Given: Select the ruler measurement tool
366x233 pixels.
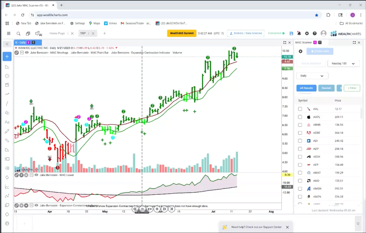Looking at the screenshot, I should pyautogui.click(x=7, y=140).
